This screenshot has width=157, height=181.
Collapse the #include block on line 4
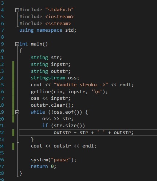pyautogui.click(x=17, y=10)
